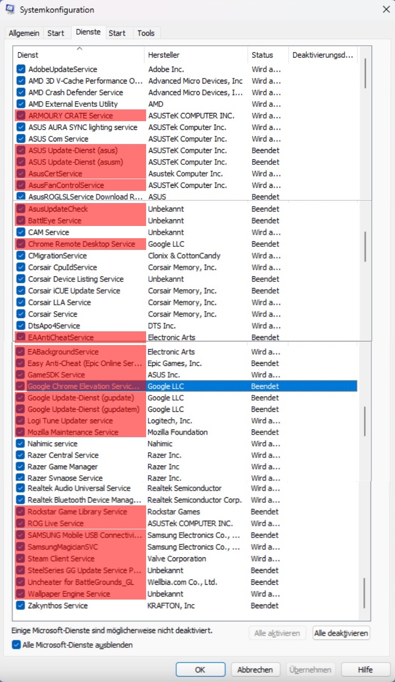Image resolution: width=395 pixels, height=682 pixels.
Task: Uncheck Google Chrome Elevation Service checkbox
Action: point(20,386)
